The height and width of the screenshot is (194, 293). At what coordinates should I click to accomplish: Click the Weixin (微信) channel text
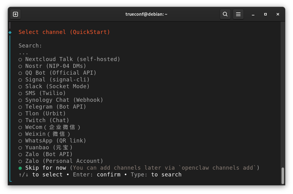[48, 134]
